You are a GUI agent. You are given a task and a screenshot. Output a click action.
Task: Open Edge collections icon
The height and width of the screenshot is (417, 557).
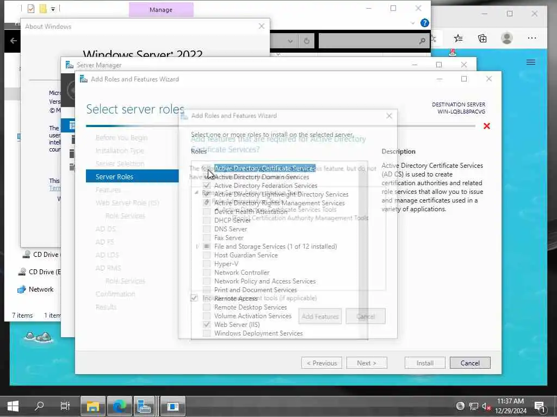click(482, 39)
